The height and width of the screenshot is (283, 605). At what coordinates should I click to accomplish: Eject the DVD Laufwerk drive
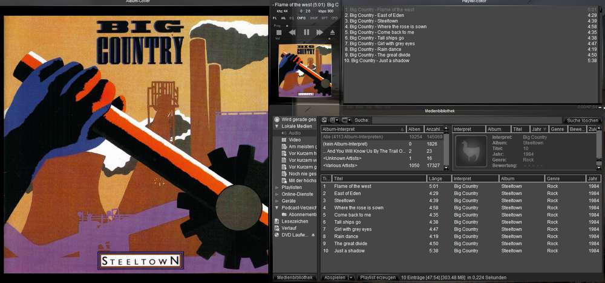click(313, 235)
